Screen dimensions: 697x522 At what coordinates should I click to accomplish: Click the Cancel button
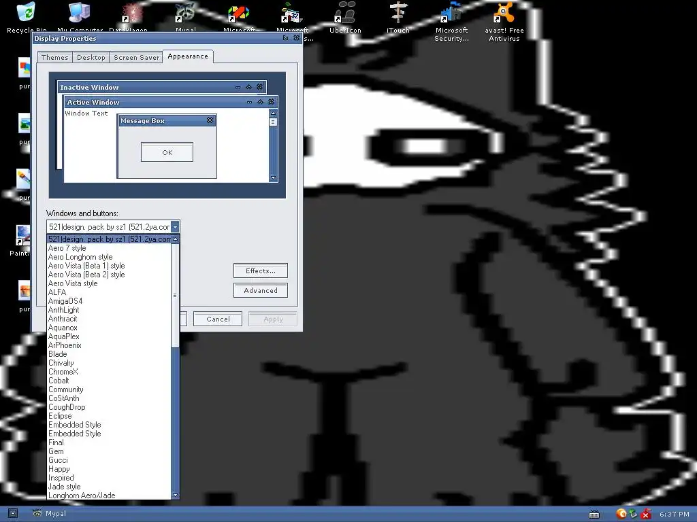click(x=218, y=319)
